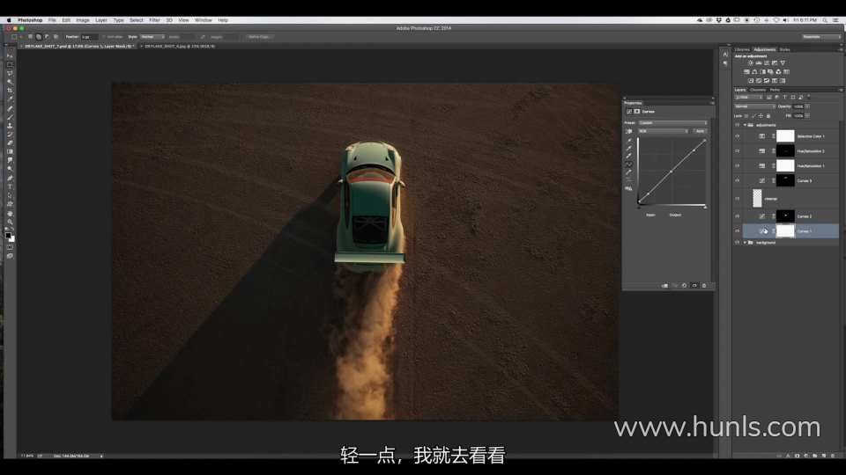
Task: Select the Zoom tool
Action: tap(10, 223)
